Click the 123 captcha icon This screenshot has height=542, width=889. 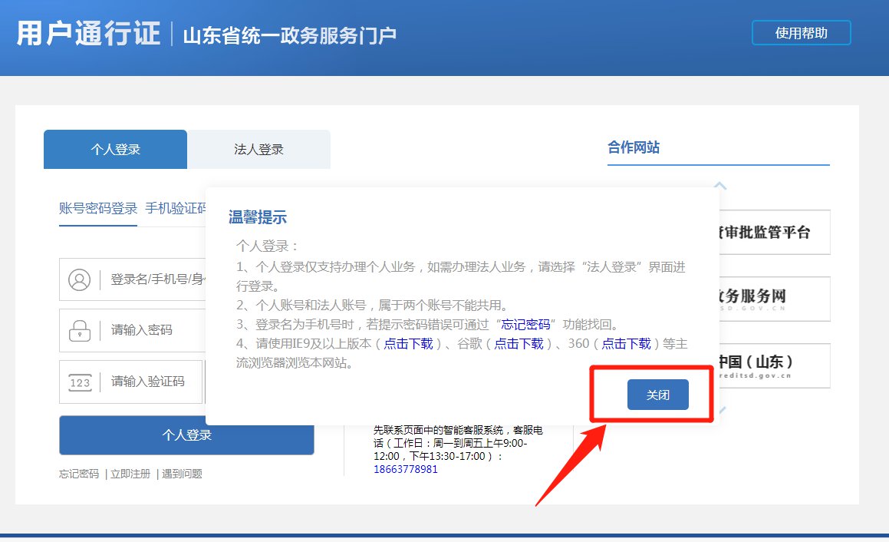(79, 382)
